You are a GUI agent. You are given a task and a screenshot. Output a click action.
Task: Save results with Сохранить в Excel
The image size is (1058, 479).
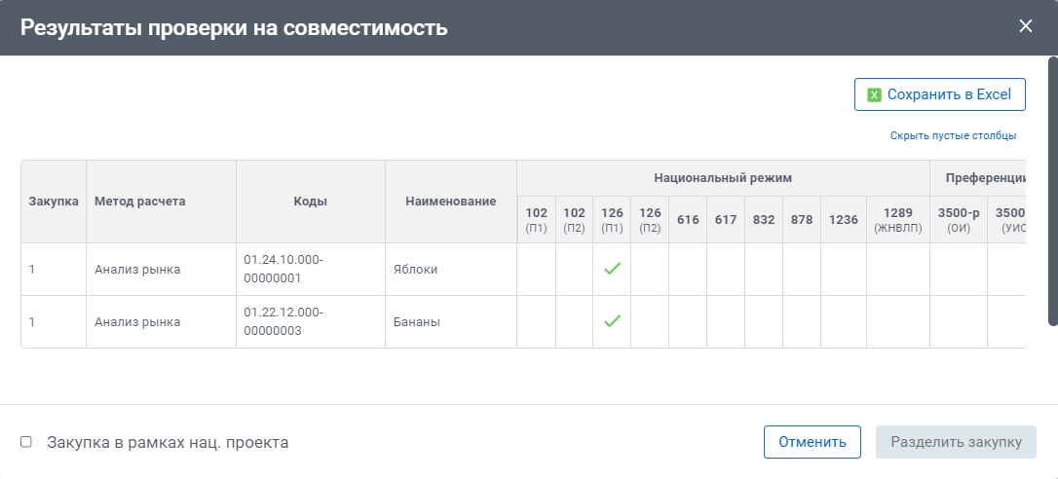coord(939,94)
